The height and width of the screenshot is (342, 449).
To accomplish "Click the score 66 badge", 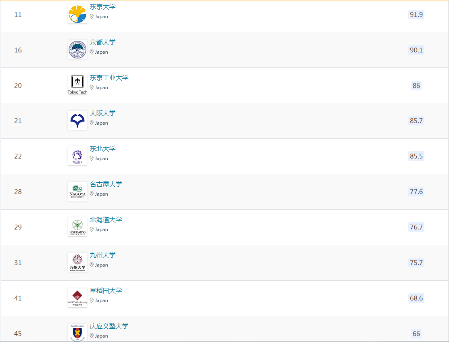I will click(x=416, y=334).
